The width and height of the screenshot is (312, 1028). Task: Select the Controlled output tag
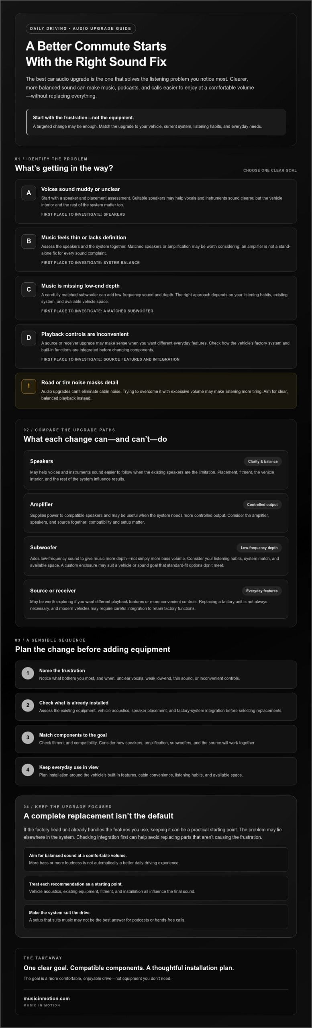(262, 504)
